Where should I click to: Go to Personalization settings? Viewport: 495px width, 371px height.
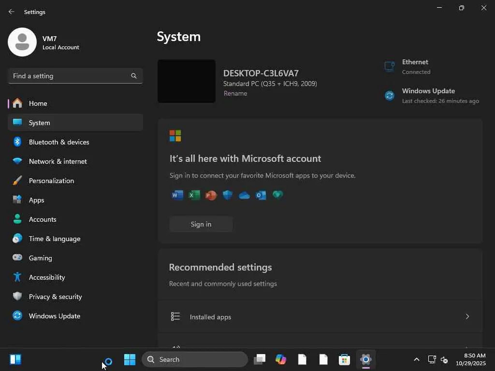click(x=75, y=181)
